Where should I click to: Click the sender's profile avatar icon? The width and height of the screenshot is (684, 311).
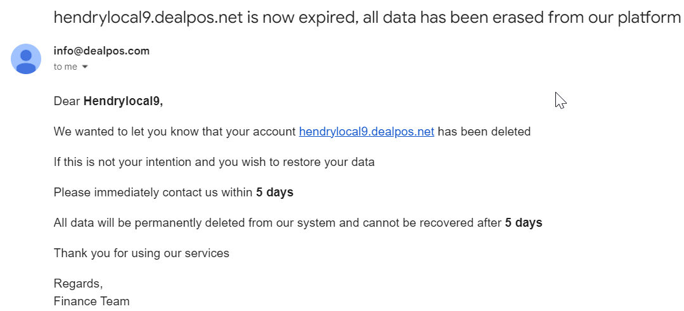coord(26,59)
